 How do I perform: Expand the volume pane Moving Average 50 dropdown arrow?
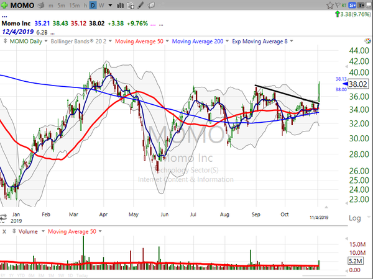click(100, 231)
